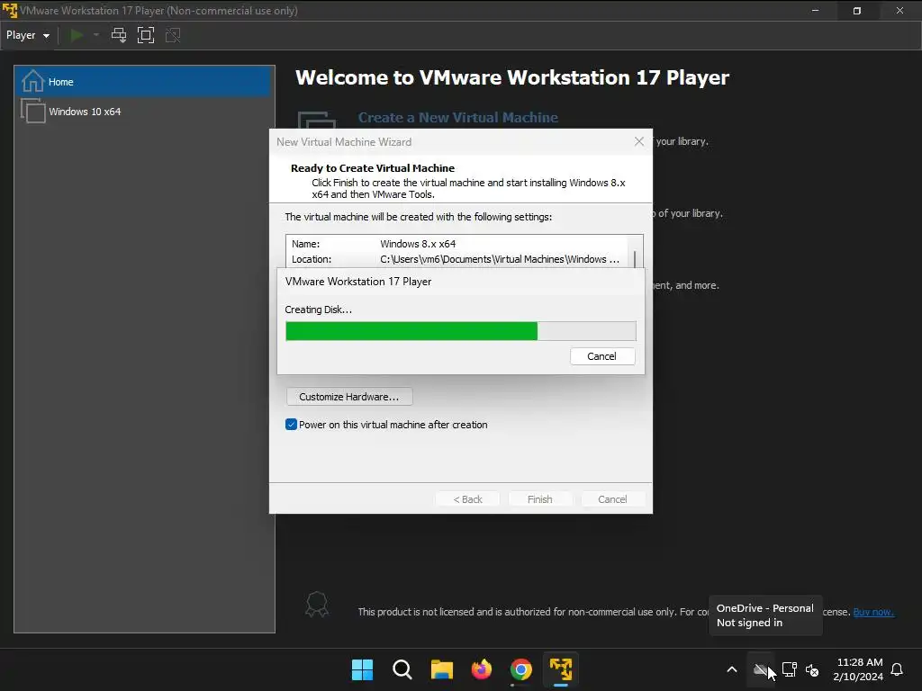The height and width of the screenshot is (691, 922).
Task: Open taskbar Search
Action: tap(402, 669)
